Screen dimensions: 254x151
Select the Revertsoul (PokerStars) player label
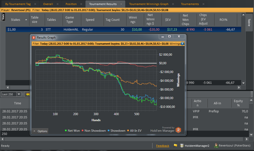point(234,146)
